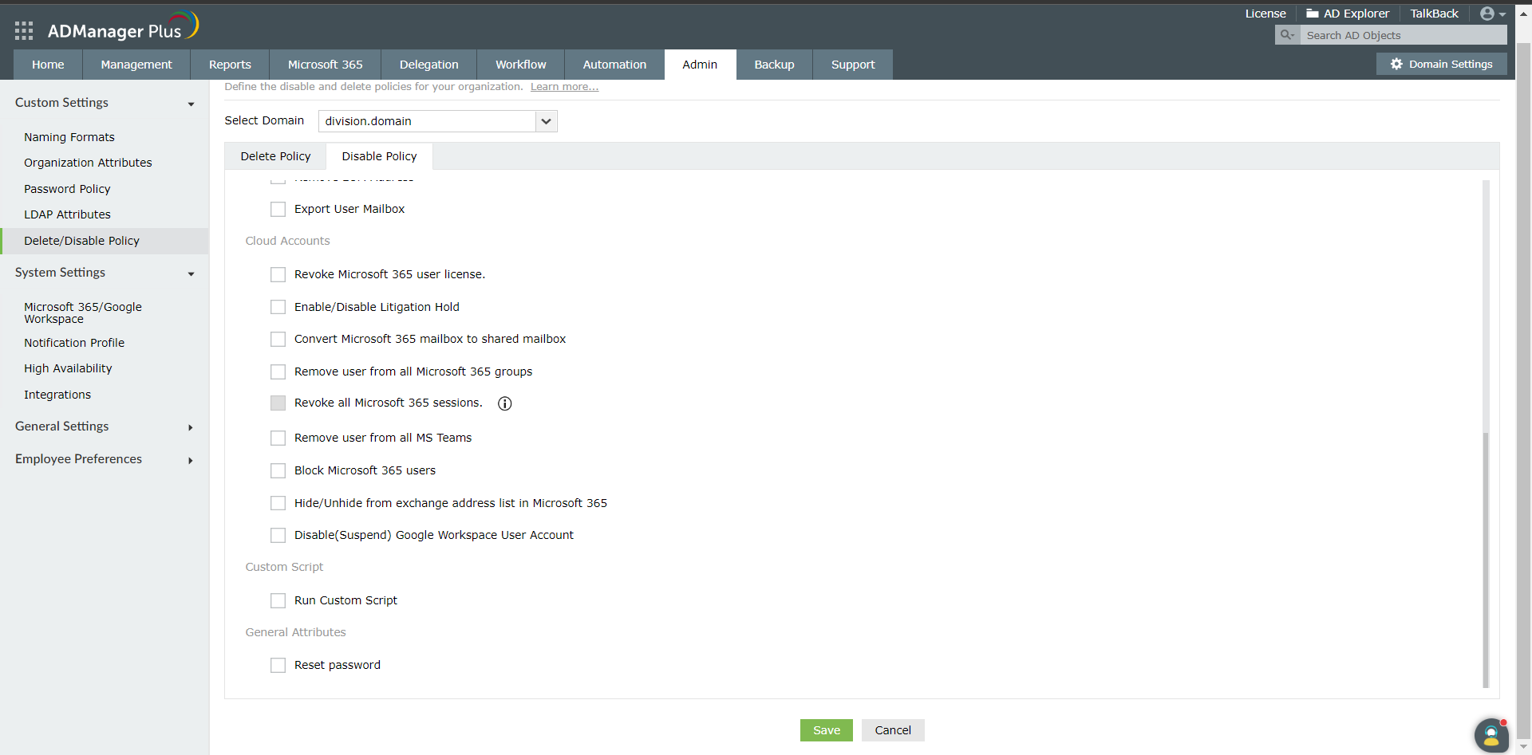This screenshot has height=755, width=1532.
Task: Open the apps grid launcher icon
Action: pyautogui.click(x=24, y=31)
